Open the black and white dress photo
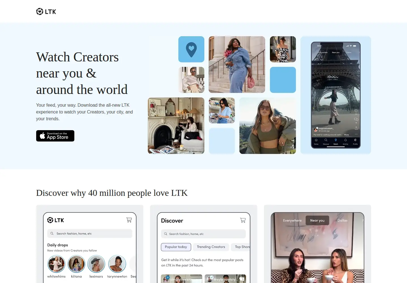The height and width of the screenshot is (283, 407). (x=283, y=49)
